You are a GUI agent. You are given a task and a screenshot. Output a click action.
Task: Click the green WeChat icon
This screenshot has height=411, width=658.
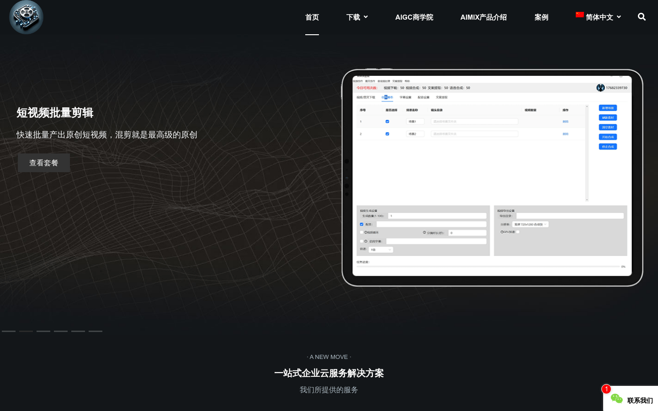pos(616,399)
